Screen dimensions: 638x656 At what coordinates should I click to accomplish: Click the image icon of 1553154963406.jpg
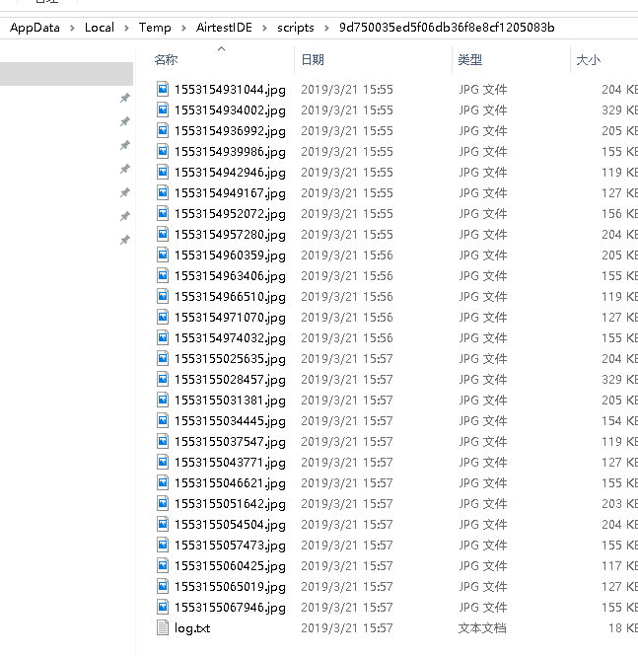[x=163, y=275]
